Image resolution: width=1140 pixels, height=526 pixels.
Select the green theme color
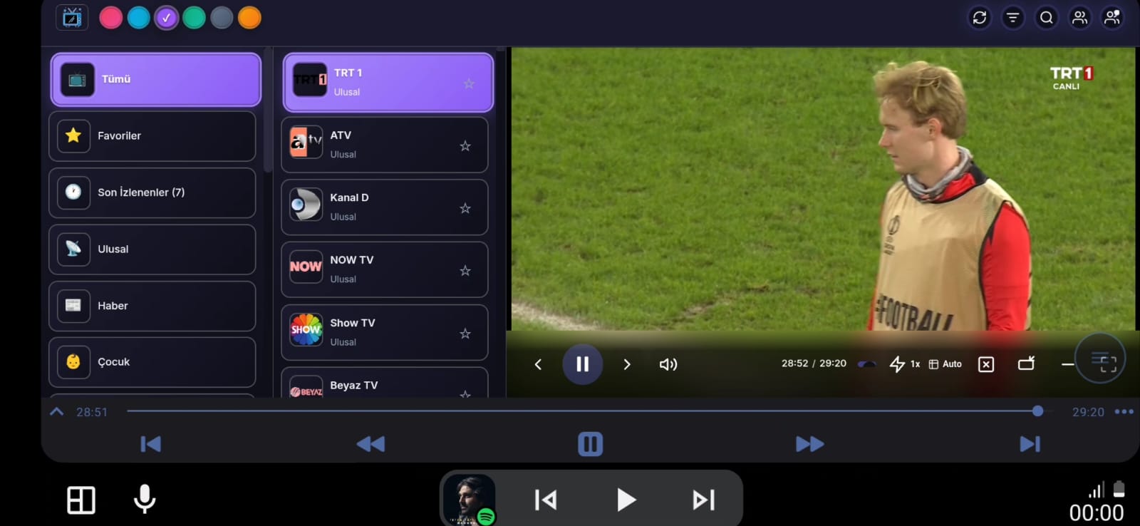[x=194, y=18]
